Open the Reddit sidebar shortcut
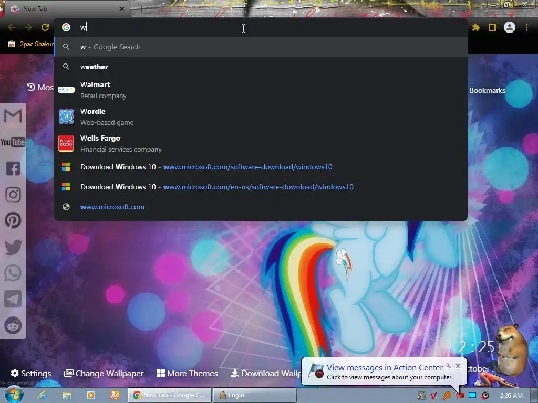Screen dimensions: 538x403 click(13, 325)
